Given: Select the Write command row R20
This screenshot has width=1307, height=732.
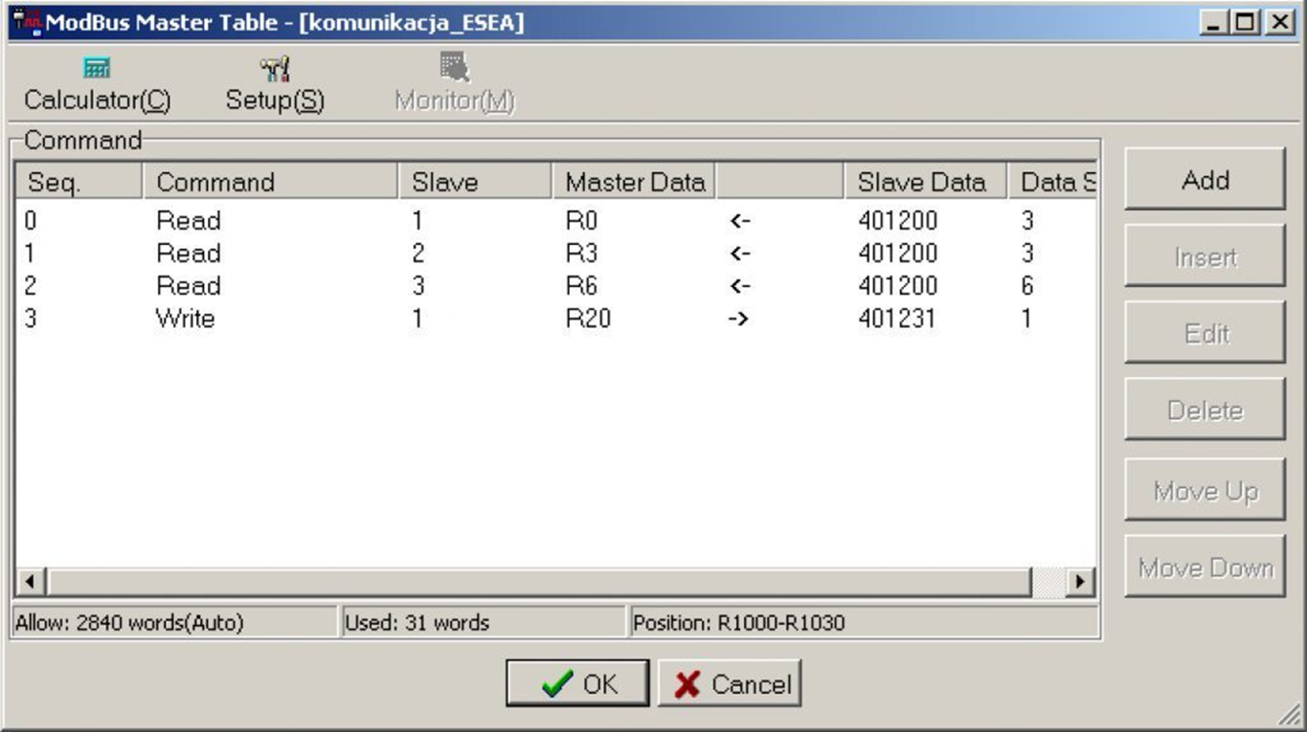Looking at the screenshot, I should [x=186, y=319].
